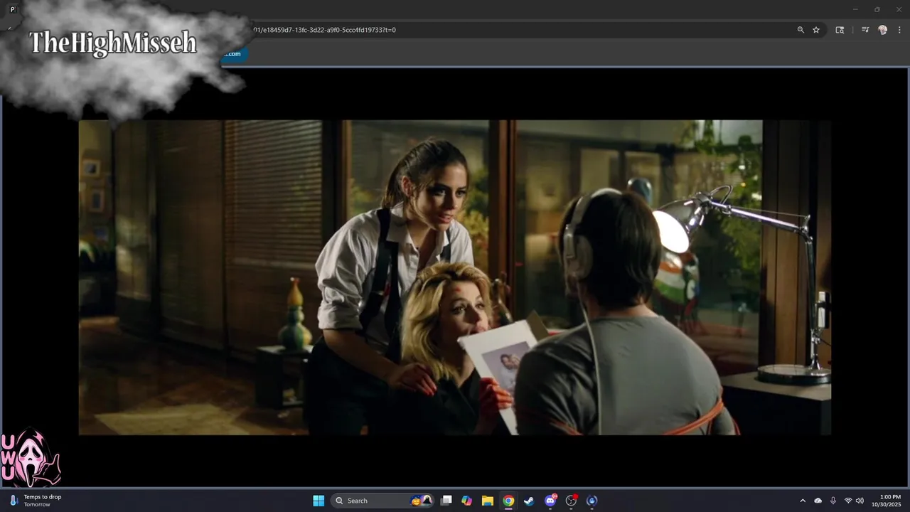Minimize the Chrome window

click(x=856, y=9)
